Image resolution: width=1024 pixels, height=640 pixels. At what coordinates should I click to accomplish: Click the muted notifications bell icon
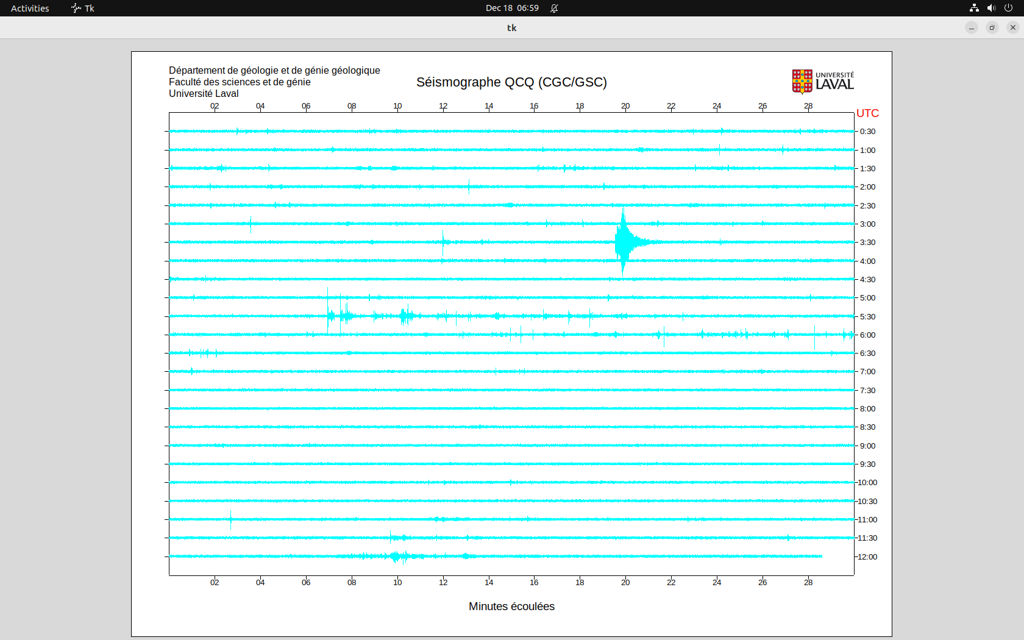[x=554, y=8]
